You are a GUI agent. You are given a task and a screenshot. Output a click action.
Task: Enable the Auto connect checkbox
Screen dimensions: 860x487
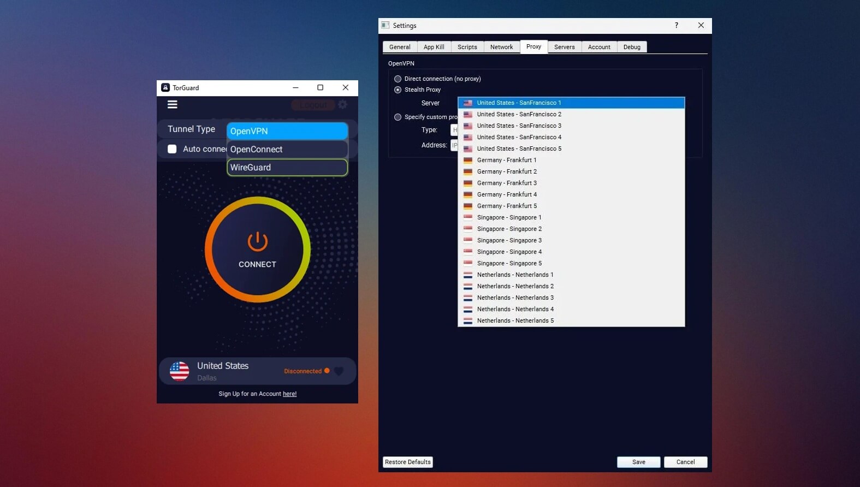(172, 149)
